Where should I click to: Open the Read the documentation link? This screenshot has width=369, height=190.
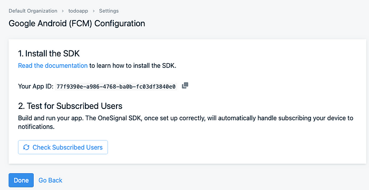point(53,65)
